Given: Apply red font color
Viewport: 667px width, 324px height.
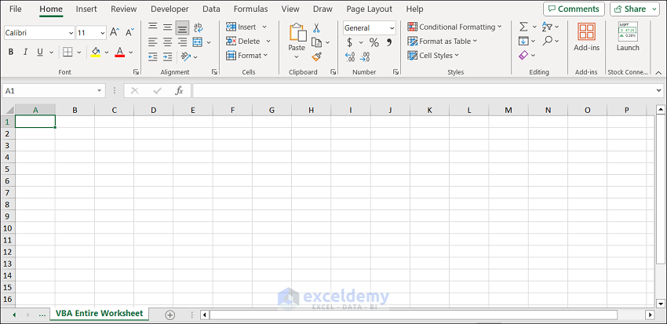Looking at the screenshot, I should click(x=120, y=52).
